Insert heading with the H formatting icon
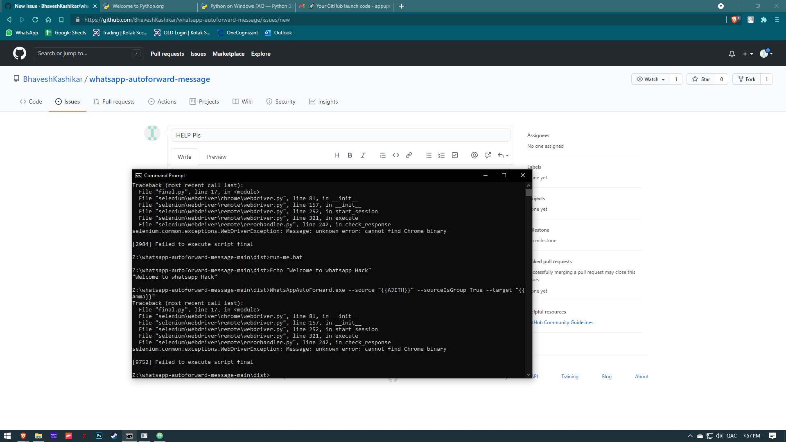The image size is (786, 442). 337,155
